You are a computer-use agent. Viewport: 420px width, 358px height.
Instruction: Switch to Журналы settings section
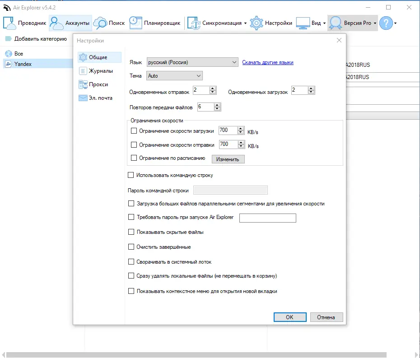pyautogui.click(x=100, y=71)
